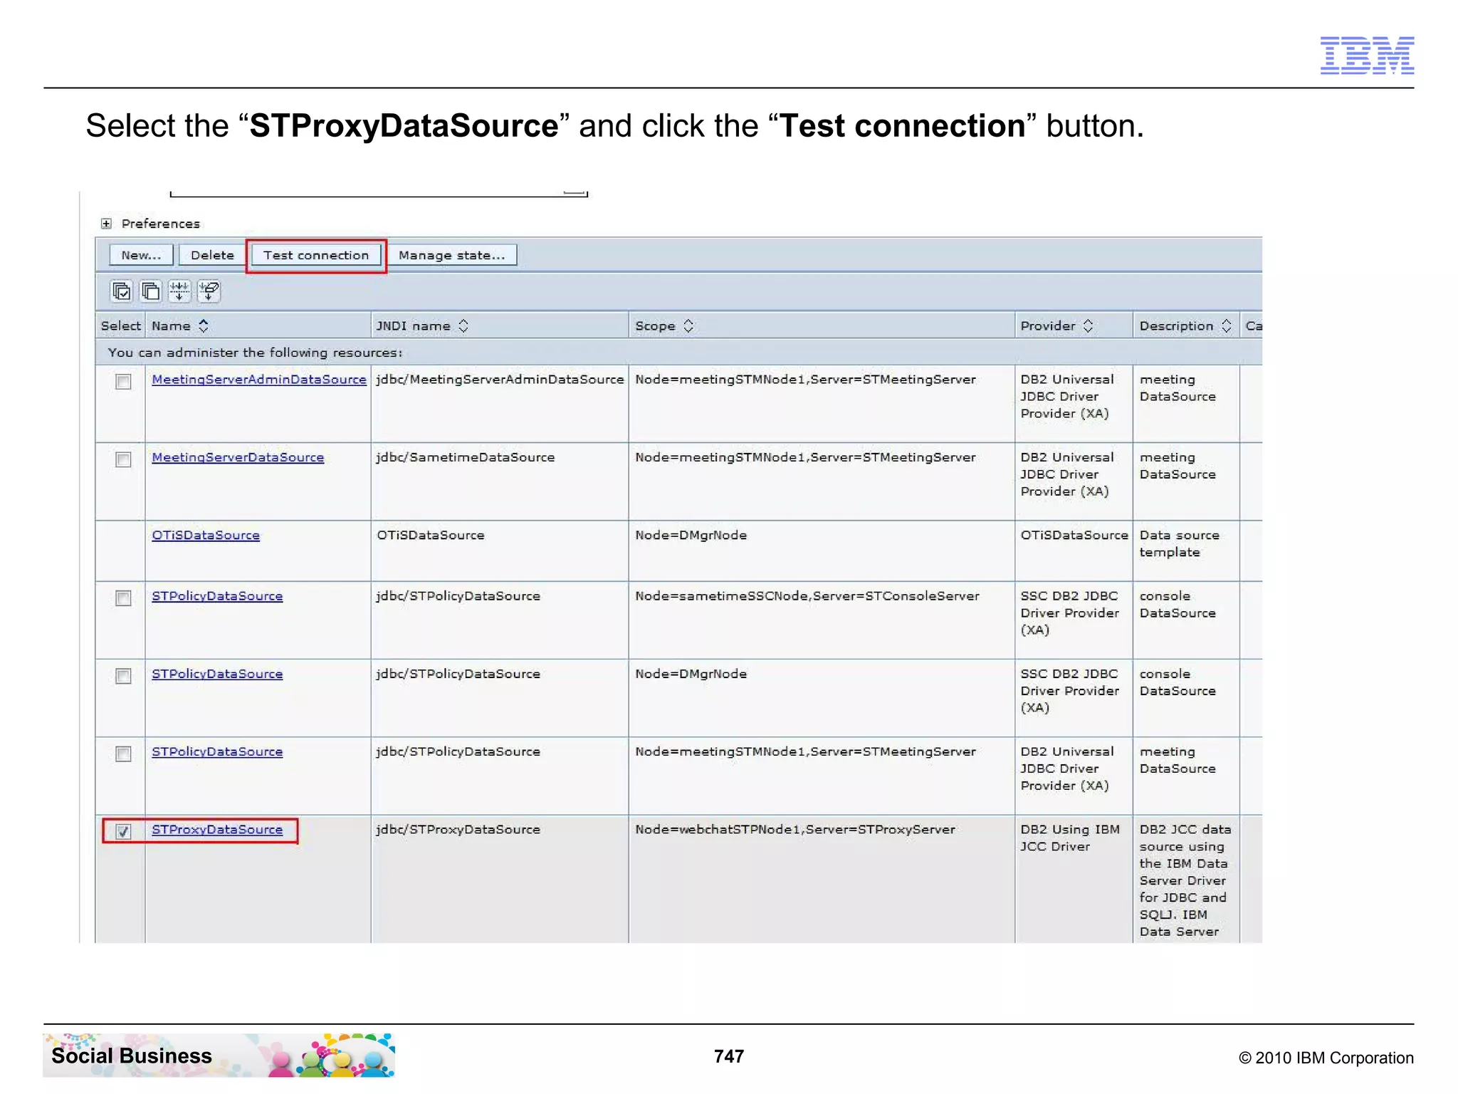Screen dimensions: 1458x1094
Task: Open the STProxyDataSource link
Action: pos(217,829)
